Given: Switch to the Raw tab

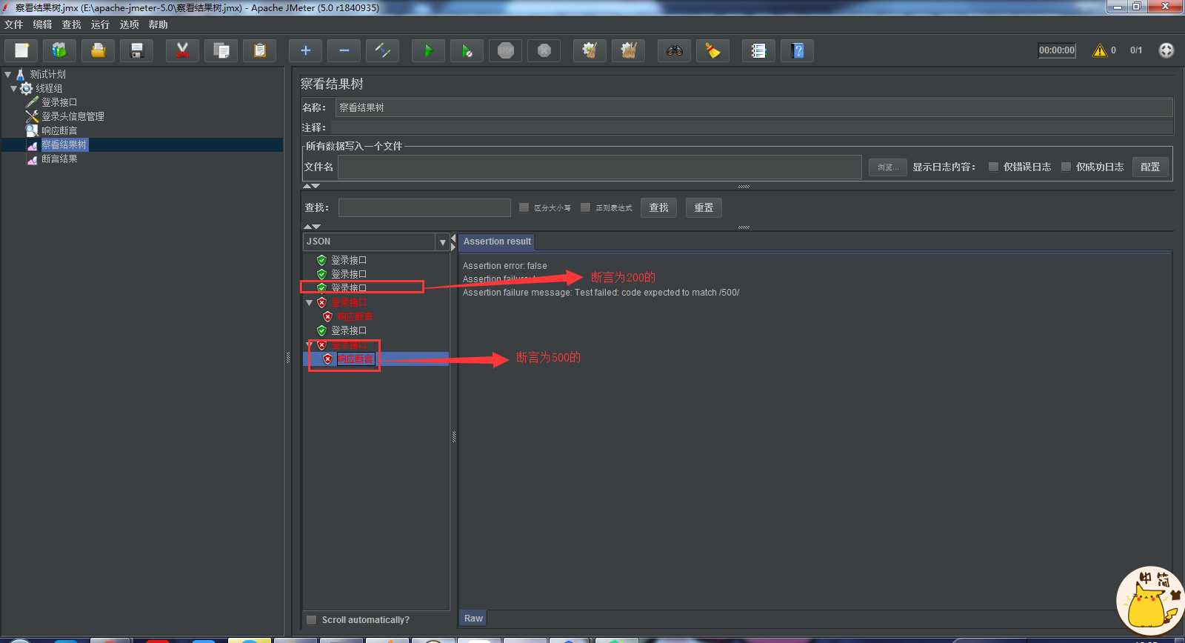Looking at the screenshot, I should pos(473,619).
